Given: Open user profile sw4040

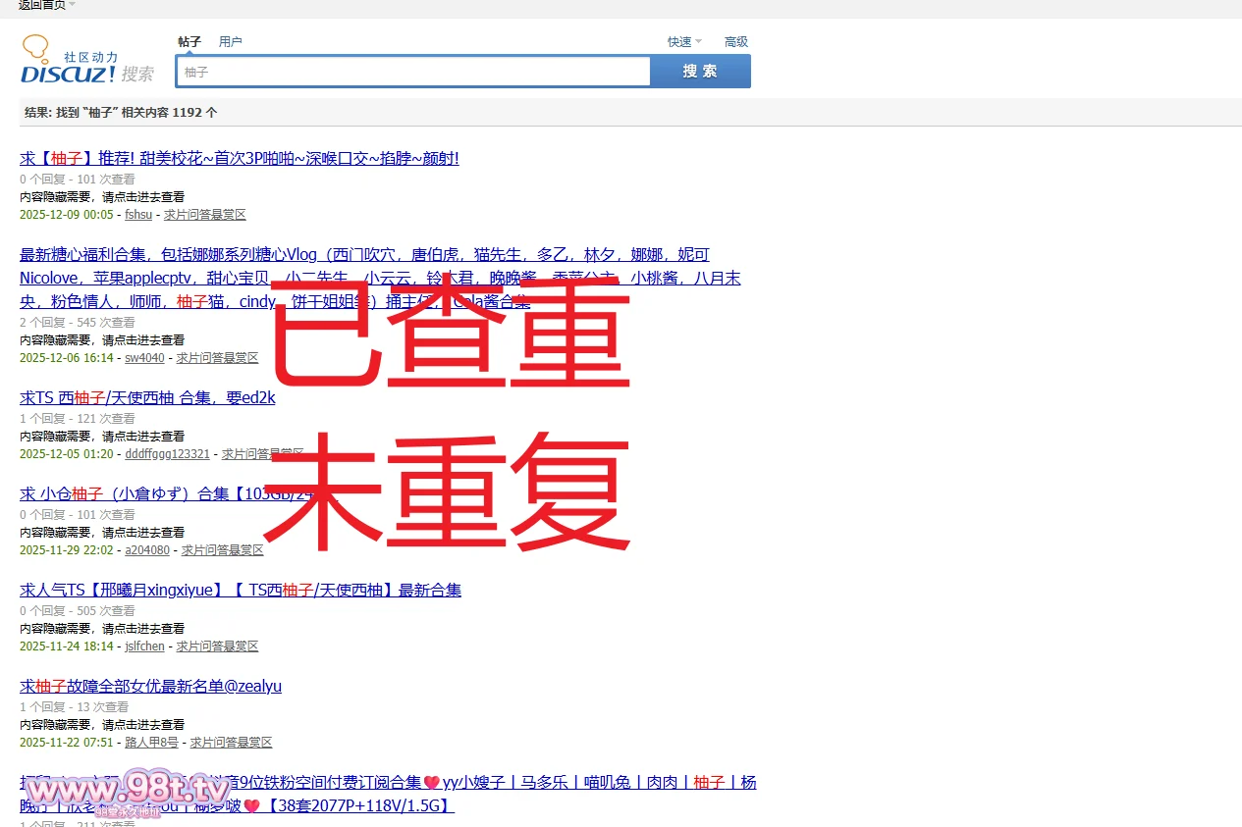Looking at the screenshot, I should click(144, 358).
